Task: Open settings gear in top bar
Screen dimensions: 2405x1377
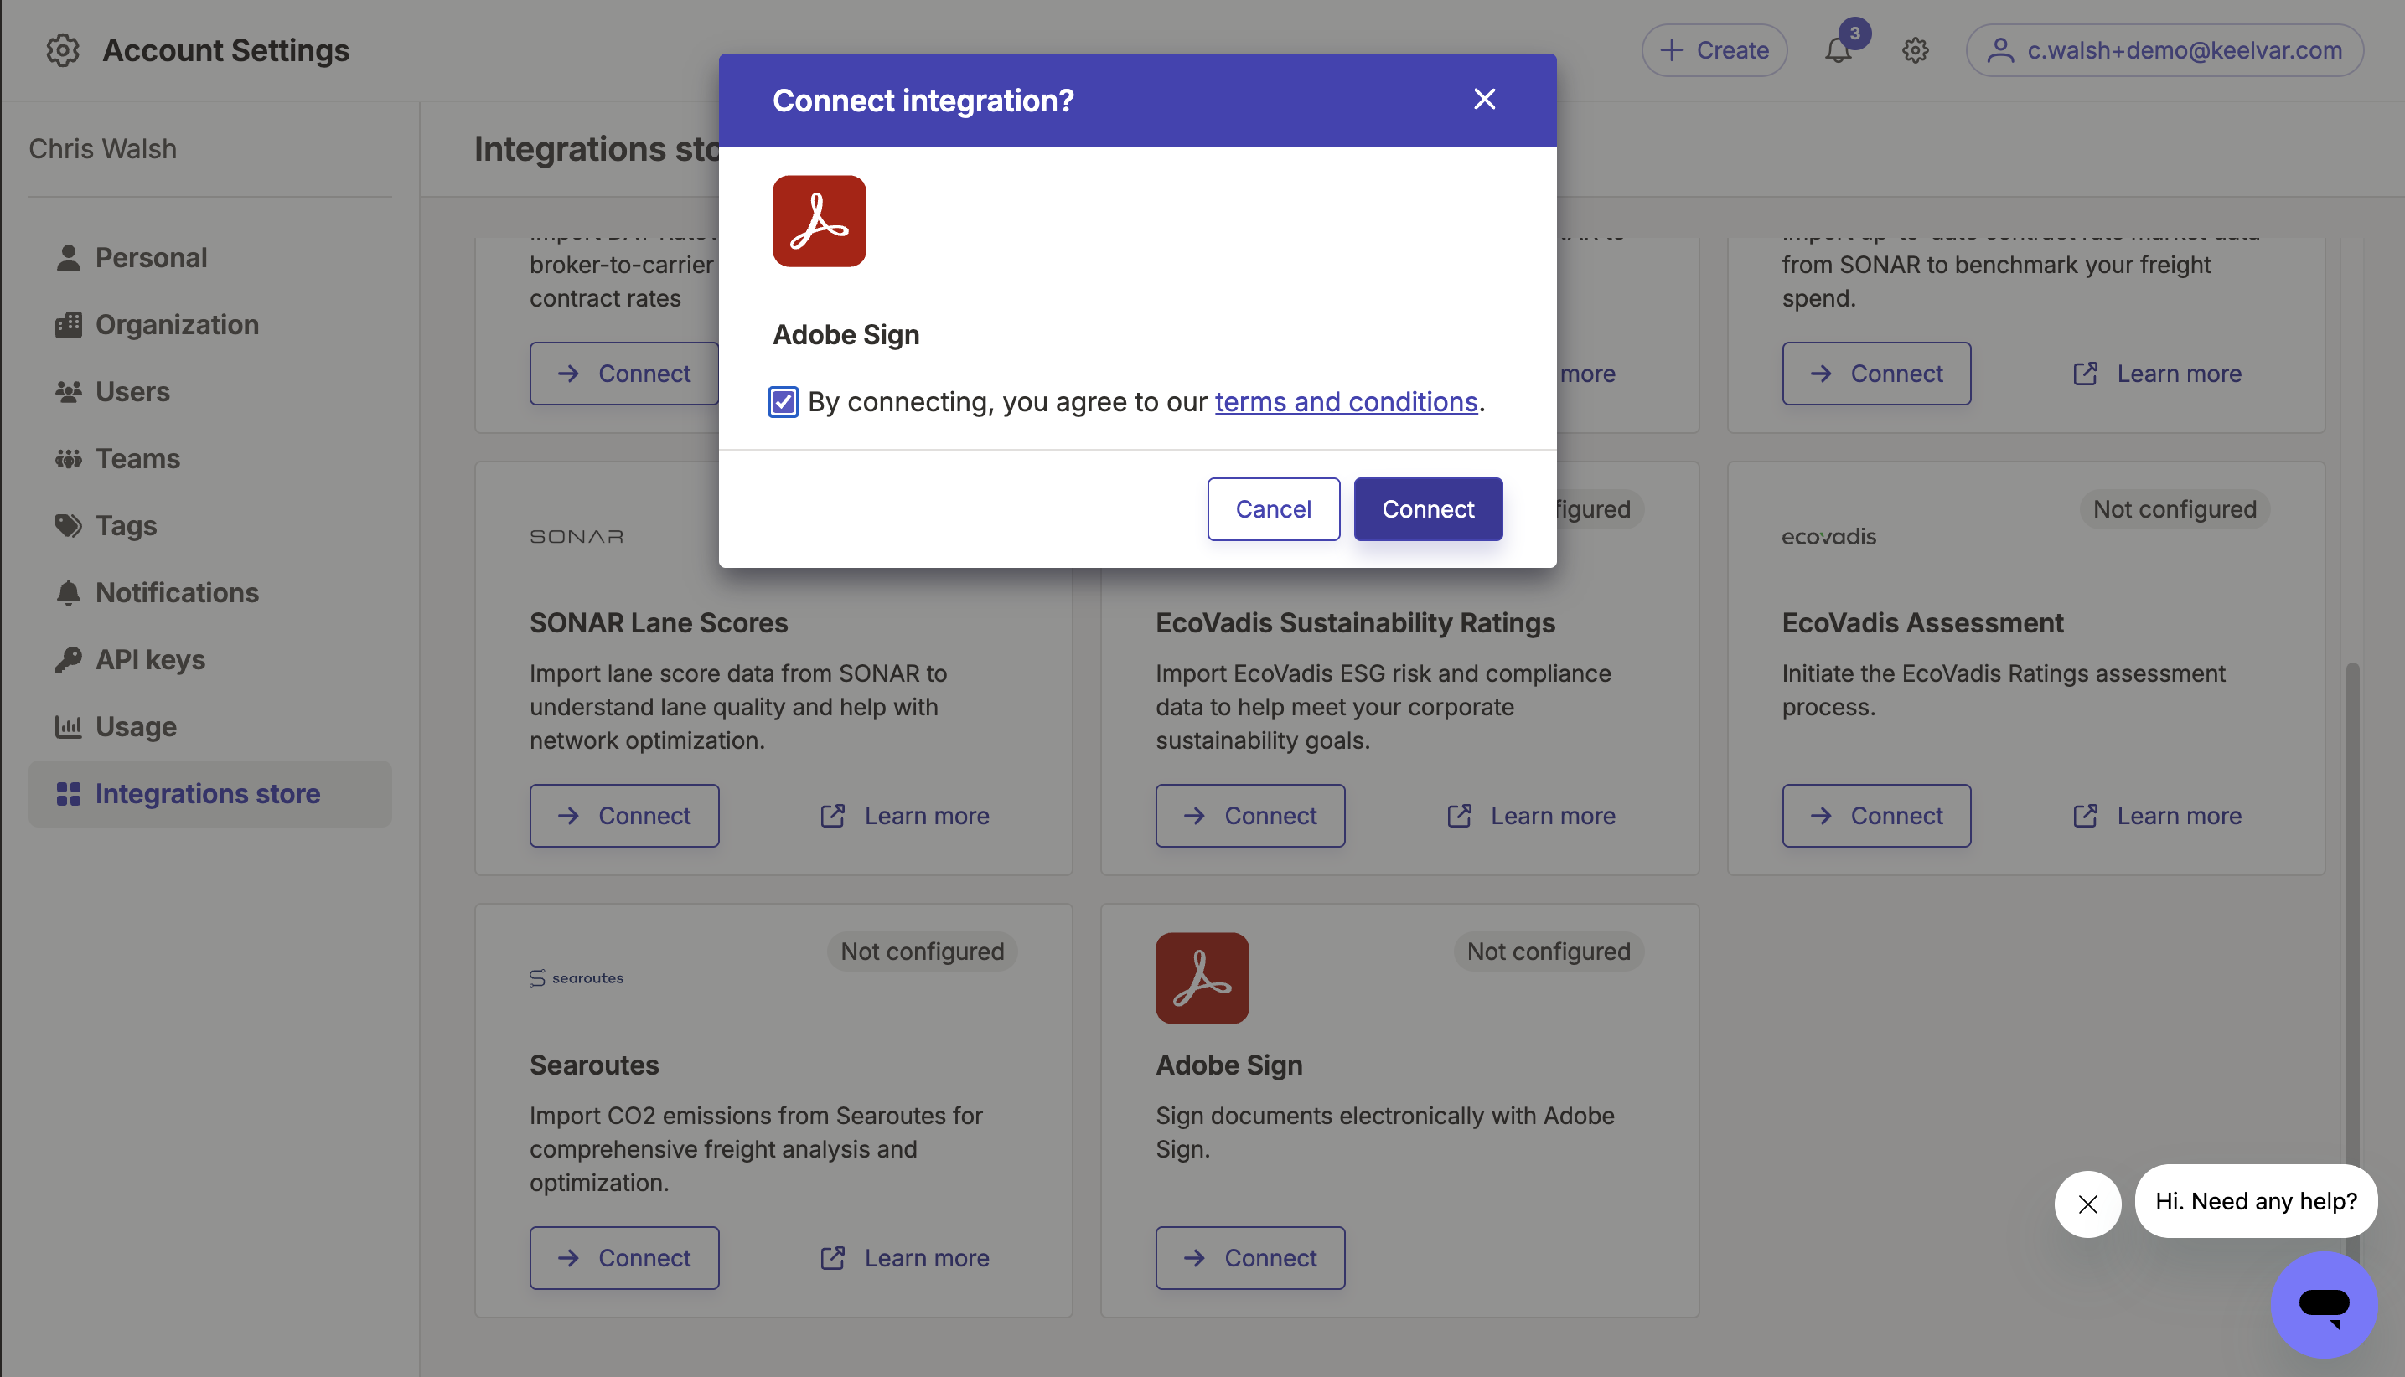Action: click(x=1915, y=51)
